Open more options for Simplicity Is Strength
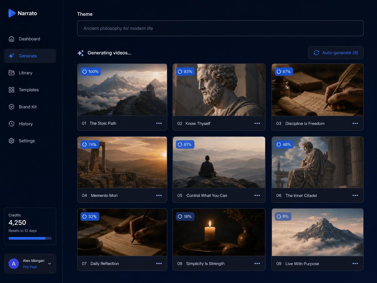 click(x=257, y=264)
